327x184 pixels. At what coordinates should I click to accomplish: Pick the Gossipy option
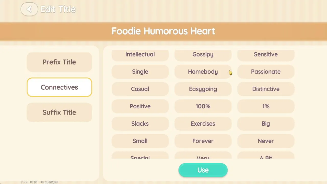pyautogui.click(x=203, y=55)
